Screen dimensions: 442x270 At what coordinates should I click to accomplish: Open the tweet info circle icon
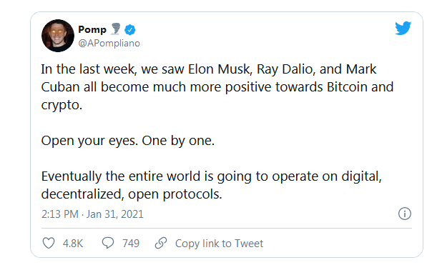[405, 214]
